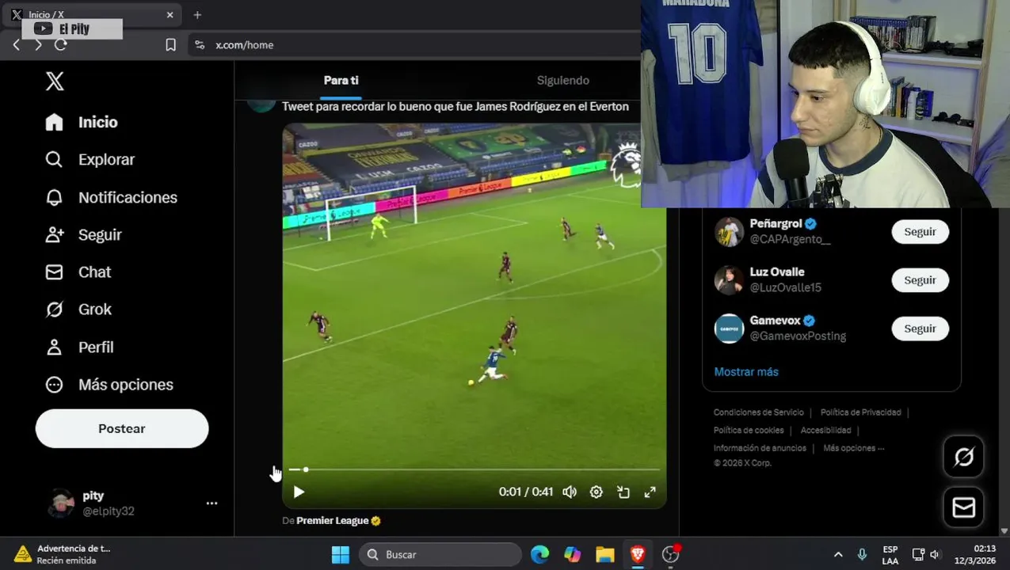The height and width of the screenshot is (570, 1010).
Task: Open Chat from sidebar
Action: 78,272
